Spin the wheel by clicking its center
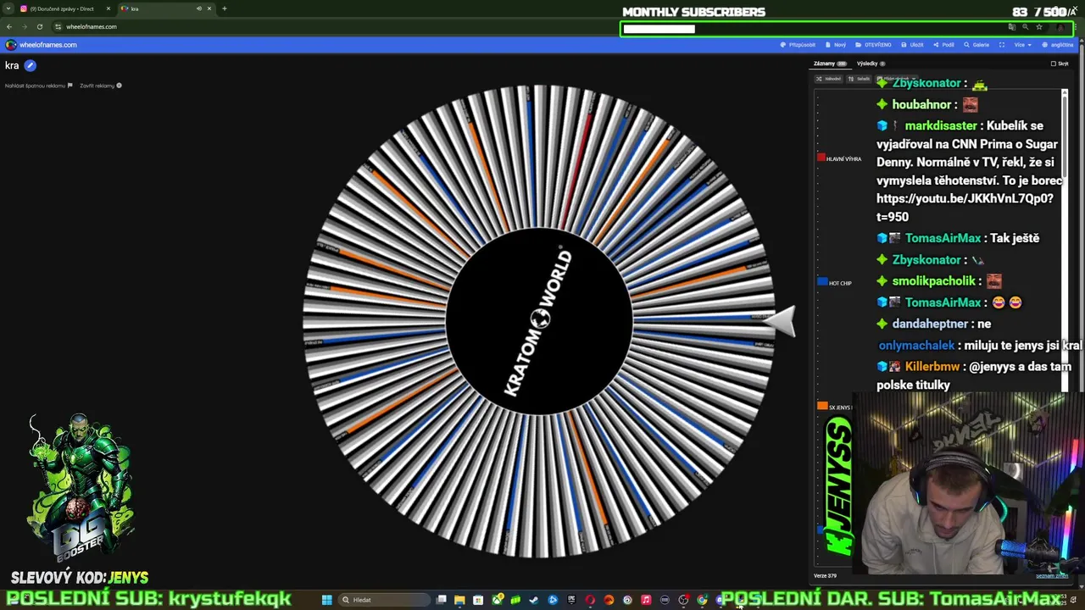The width and height of the screenshot is (1085, 610). 539,321
